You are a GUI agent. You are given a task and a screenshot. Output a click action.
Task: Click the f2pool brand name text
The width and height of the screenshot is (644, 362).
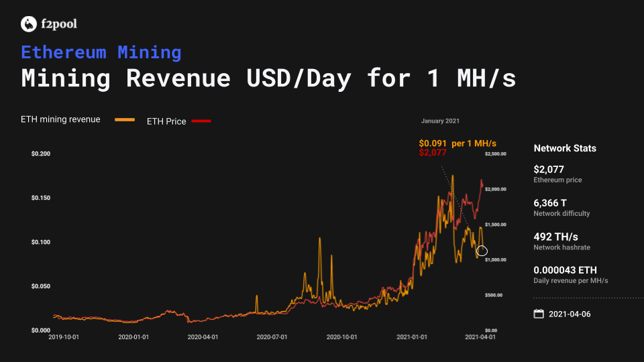pyautogui.click(x=59, y=24)
